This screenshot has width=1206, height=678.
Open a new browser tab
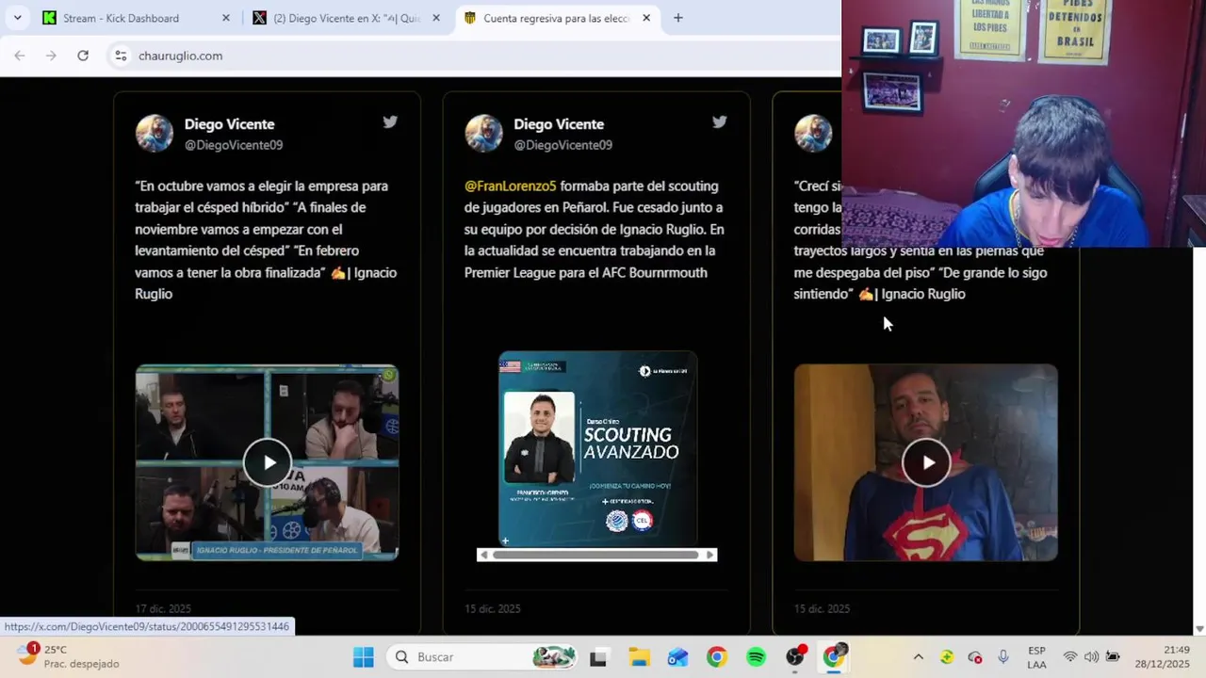[677, 18]
